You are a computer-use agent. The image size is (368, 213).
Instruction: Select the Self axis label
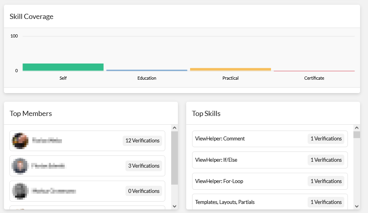pyautogui.click(x=63, y=78)
